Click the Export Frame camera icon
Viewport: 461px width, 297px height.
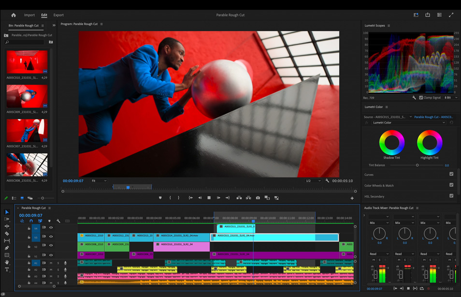pos(258,198)
